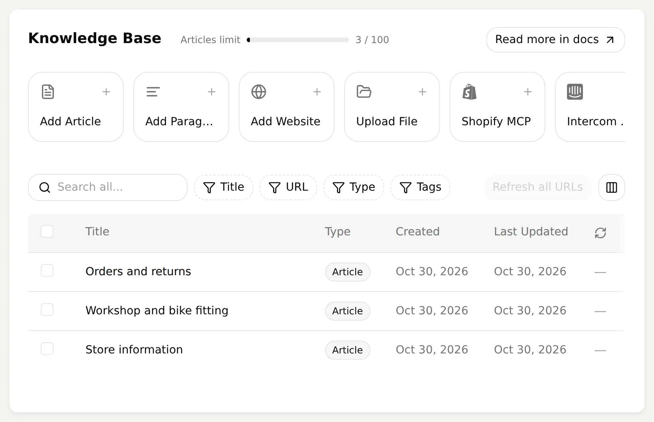Click the Intercom card label
Image resolution: width=654 pixels, height=422 pixels.
point(595,121)
